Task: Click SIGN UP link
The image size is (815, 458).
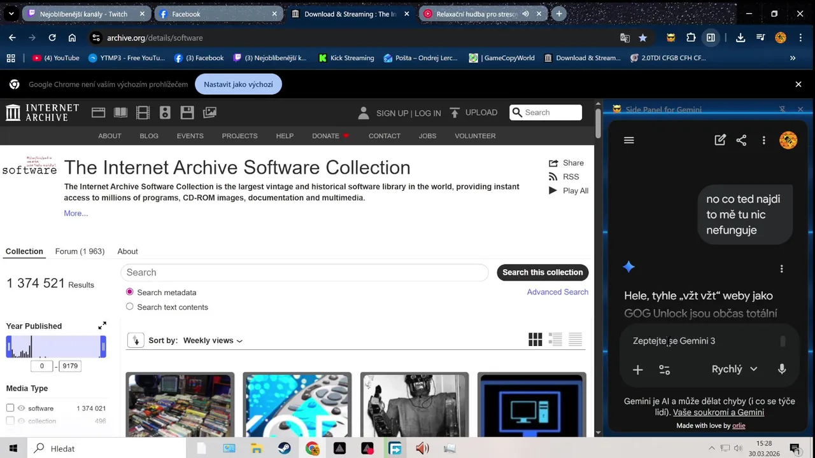Action: [x=392, y=113]
